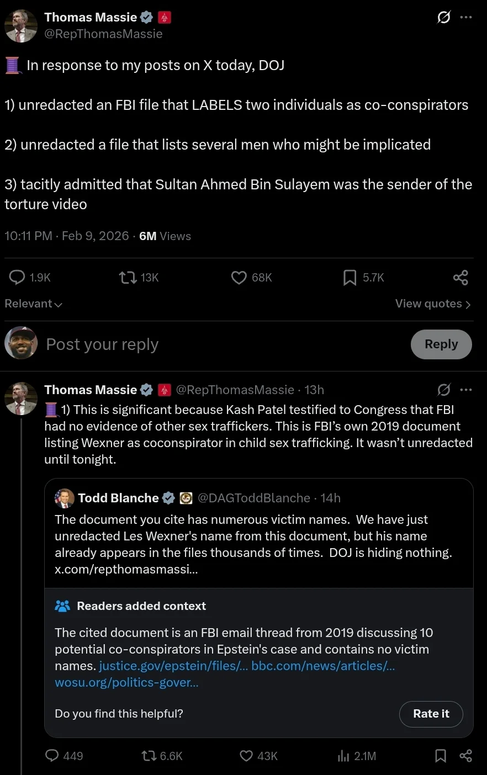Screen dimensions: 487x775
Task: Like the main post with 68K likes
Action: [x=239, y=277]
